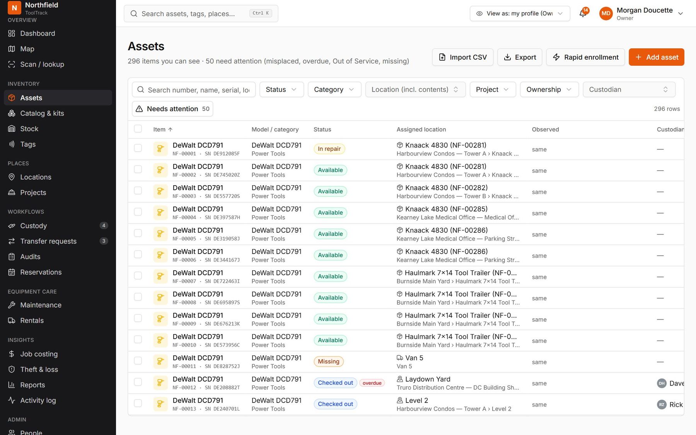Click Rapid enrollment button
Image resolution: width=696 pixels, height=435 pixels.
point(585,57)
